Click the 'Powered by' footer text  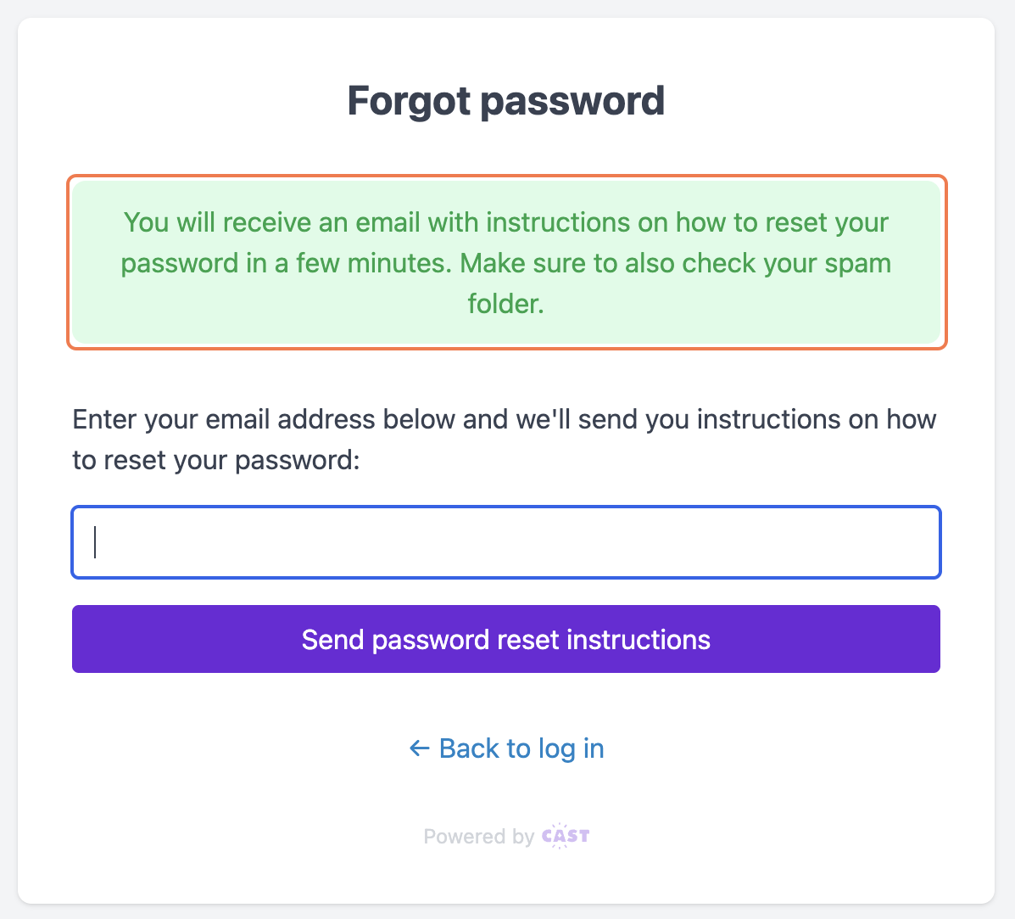pyautogui.click(x=478, y=837)
